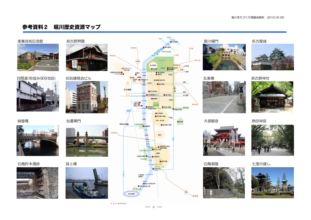
Task: Click the page title 参考資料2 堀川歴史資源マップ
Action: (62, 27)
